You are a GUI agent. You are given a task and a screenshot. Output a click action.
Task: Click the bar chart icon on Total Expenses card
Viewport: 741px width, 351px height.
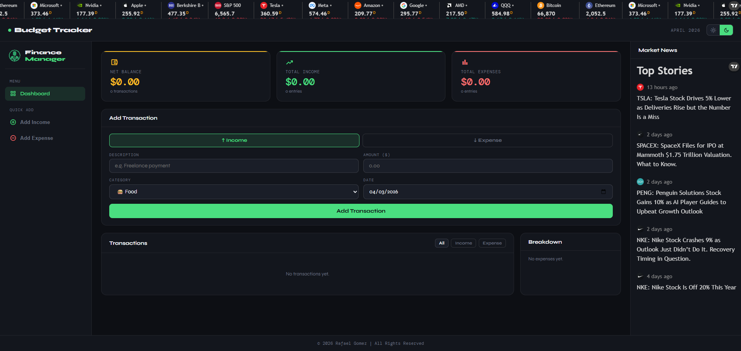click(465, 62)
